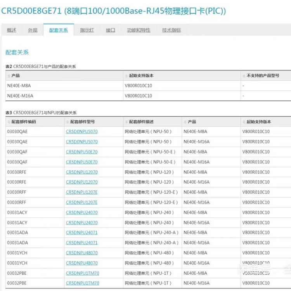Click CR5DNPU1207E link in NE40E-M16A row

tap(81, 202)
